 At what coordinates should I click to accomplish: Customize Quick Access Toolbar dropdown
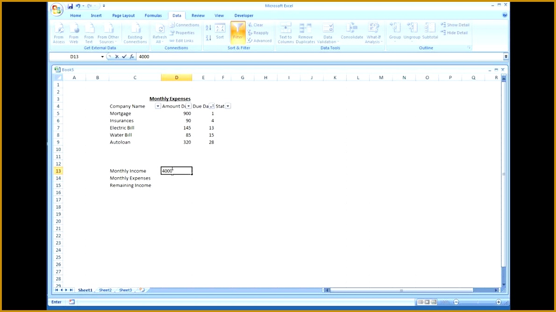(104, 6)
